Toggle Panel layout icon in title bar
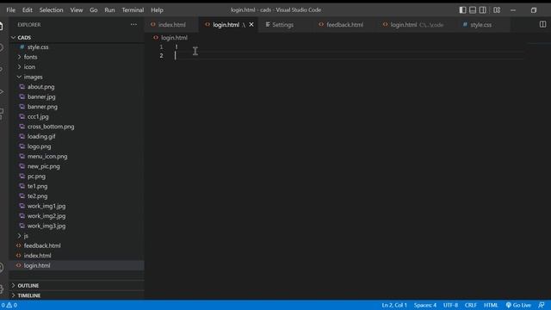This screenshot has height=310, width=551. click(473, 10)
